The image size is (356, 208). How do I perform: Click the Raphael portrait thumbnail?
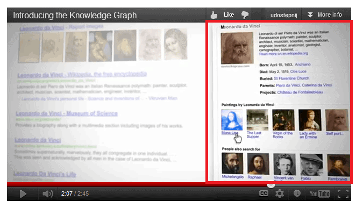(258, 163)
